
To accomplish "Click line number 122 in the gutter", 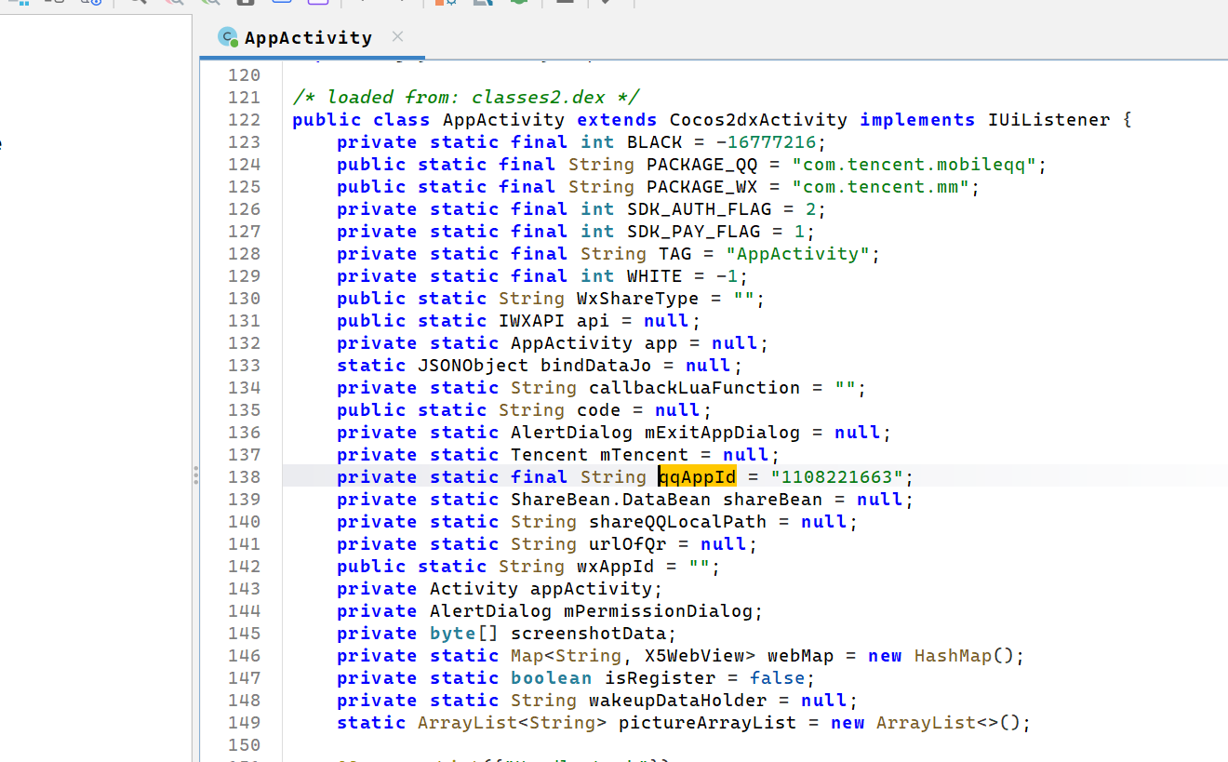I will pyautogui.click(x=244, y=120).
